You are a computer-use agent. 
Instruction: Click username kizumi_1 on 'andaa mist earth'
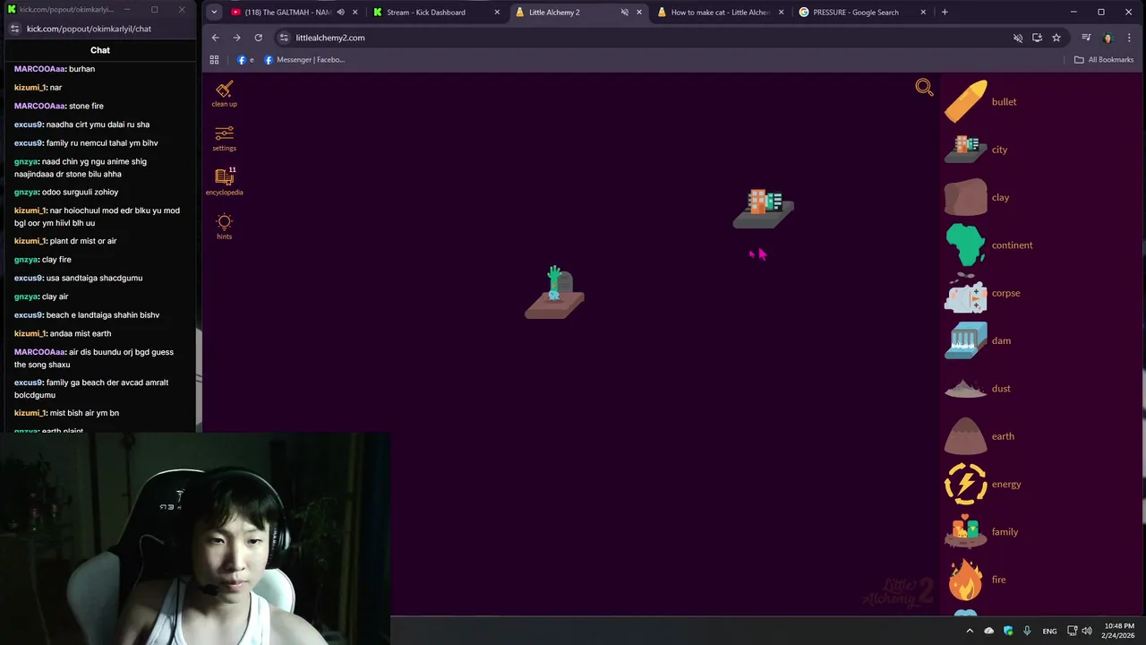tap(30, 333)
